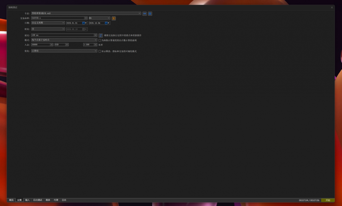
Task: Expand the 100 ms delay dropdown
Action: pyautogui.click(x=64, y=35)
